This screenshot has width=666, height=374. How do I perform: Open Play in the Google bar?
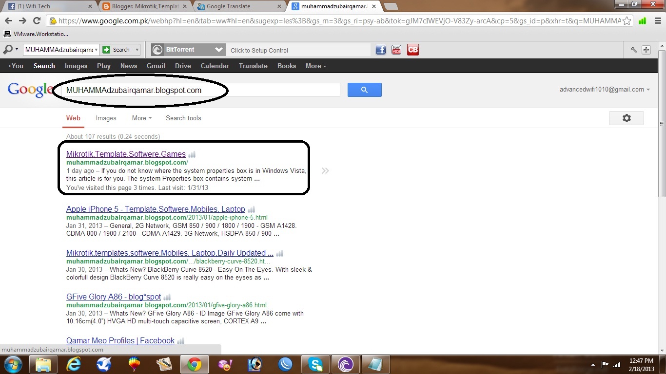[x=104, y=66]
